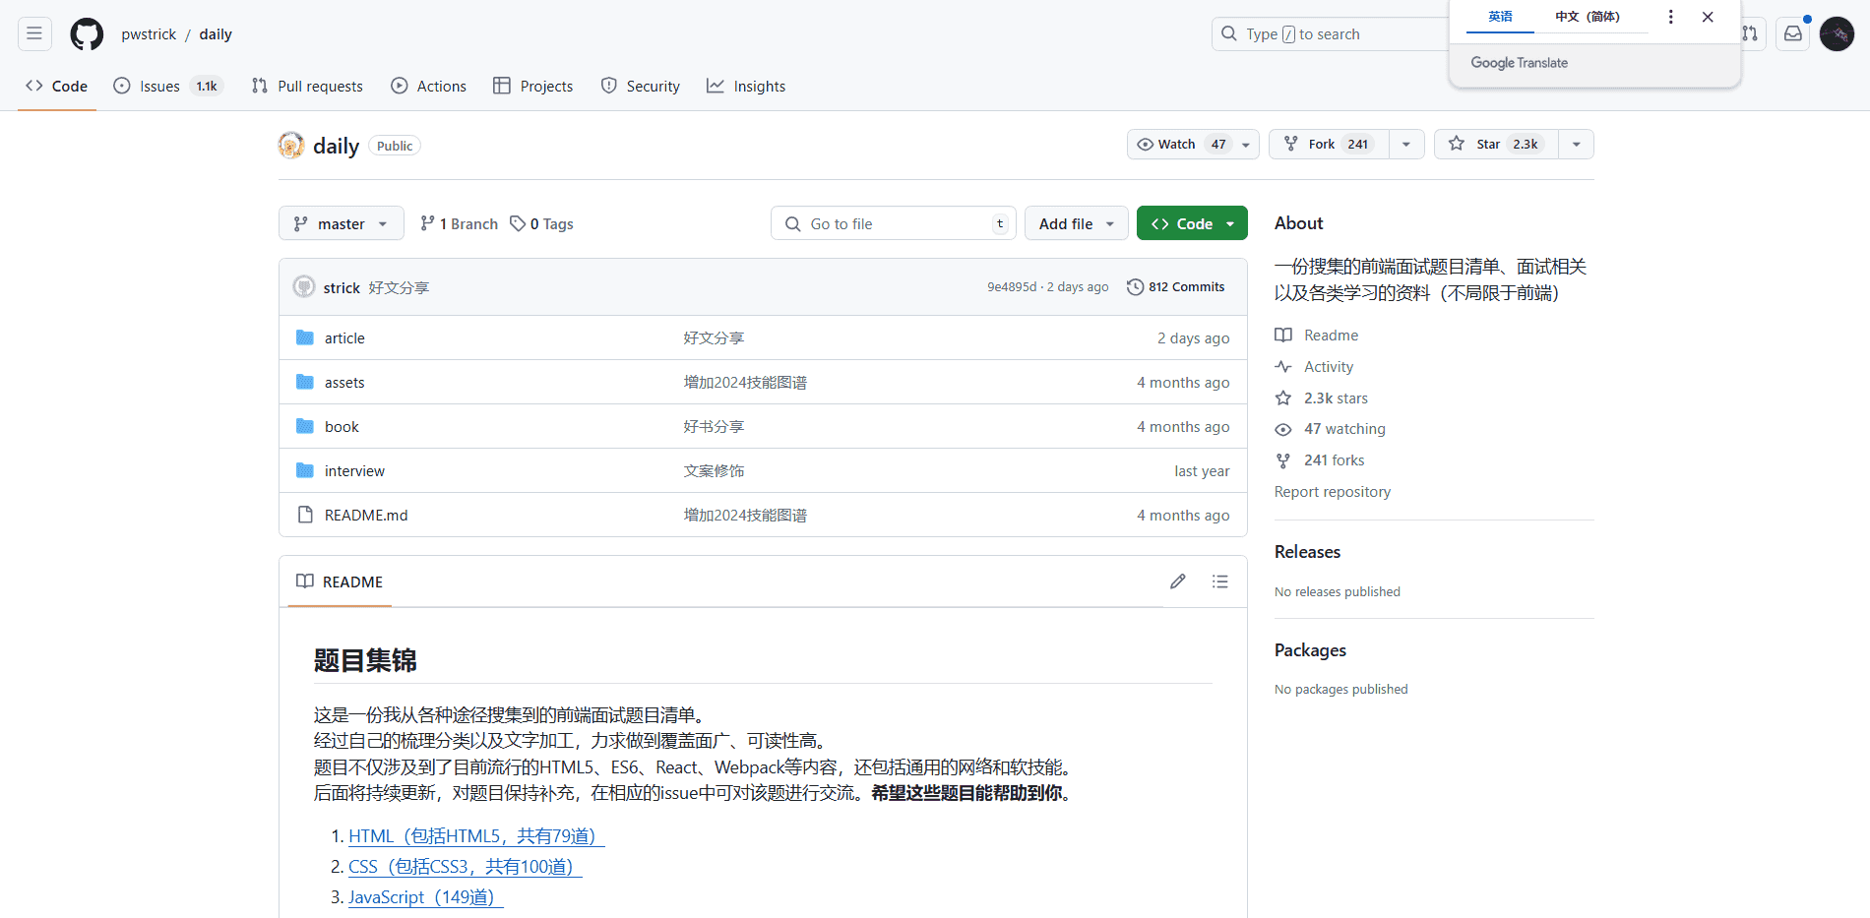Image resolution: width=1870 pixels, height=918 pixels.
Task: Switch to the Issues tab
Action: coord(159,87)
